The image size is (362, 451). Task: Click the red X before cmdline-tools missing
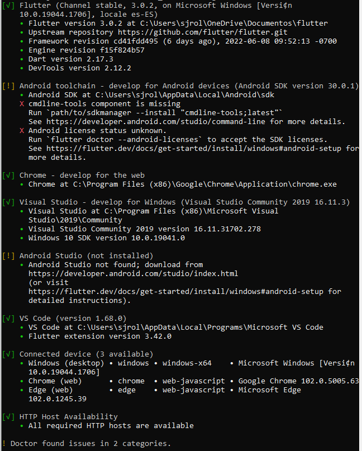[x=22, y=104]
